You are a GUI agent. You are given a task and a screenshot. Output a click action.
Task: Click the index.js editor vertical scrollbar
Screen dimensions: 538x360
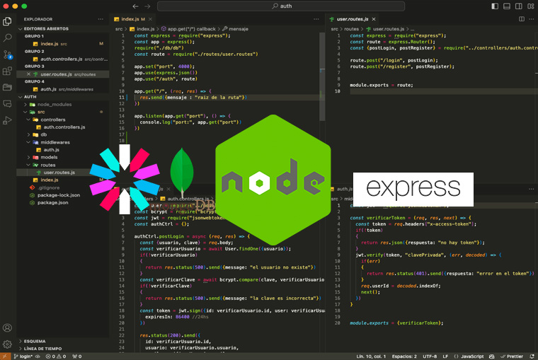pyautogui.click(x=322, y=77)
